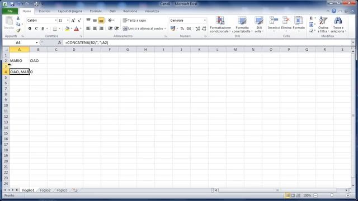The image size is (358, 201).
Task: Switch to the Formule tab
Action: pos(96,11)
